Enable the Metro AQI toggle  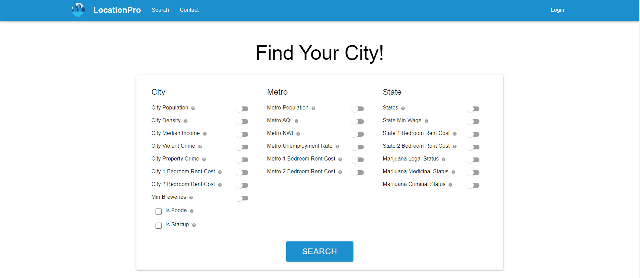click(x=358, y=122)
